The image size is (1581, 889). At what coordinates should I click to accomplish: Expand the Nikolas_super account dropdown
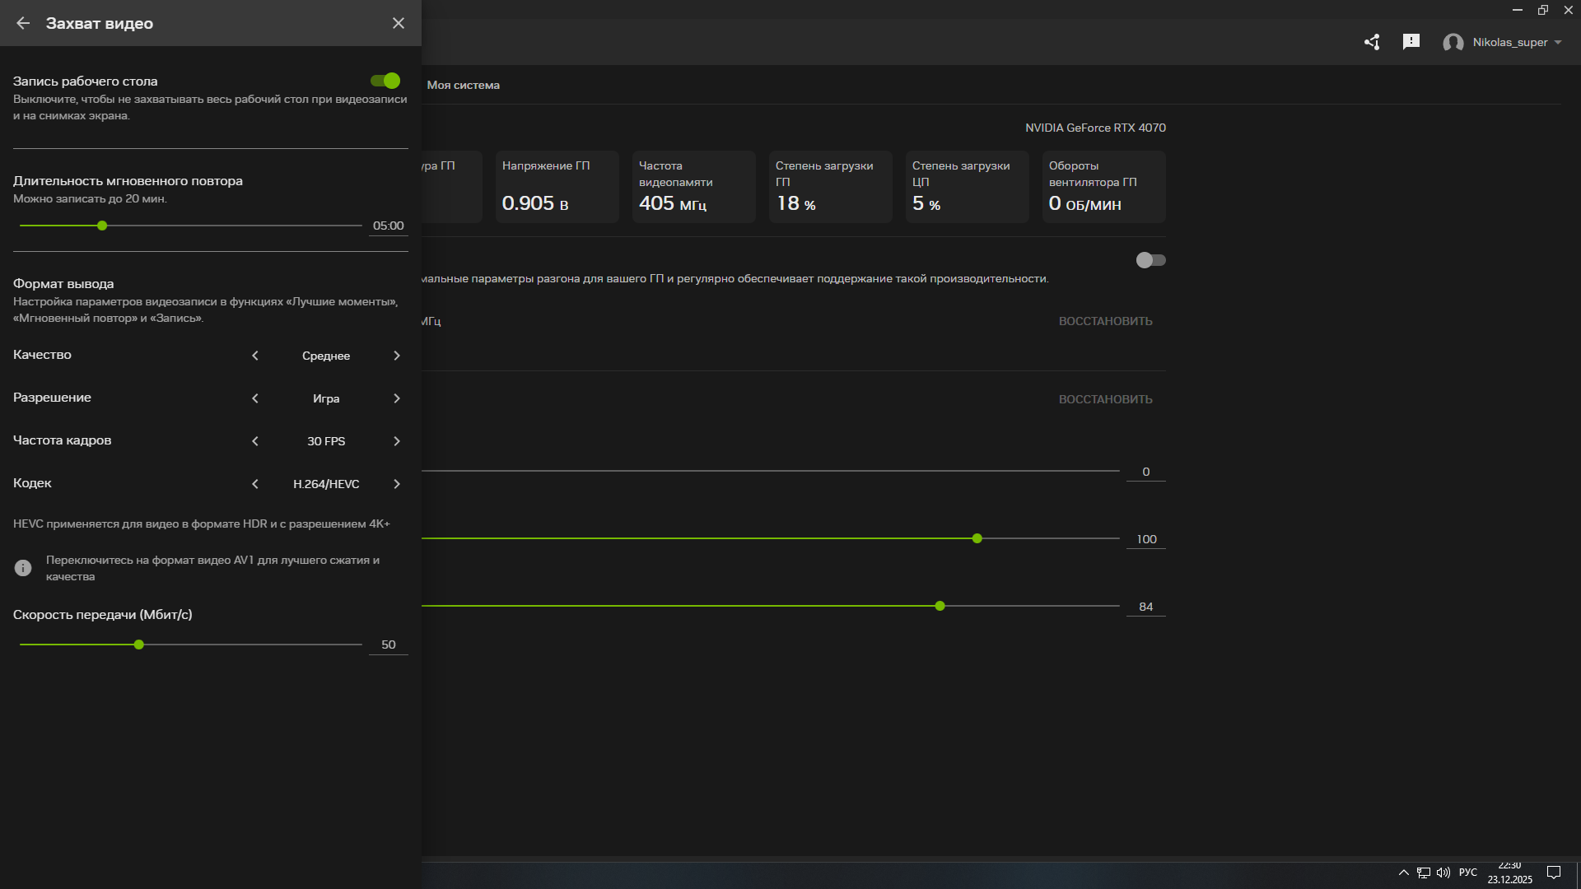pyautogui.click(x=1558, y=43)
